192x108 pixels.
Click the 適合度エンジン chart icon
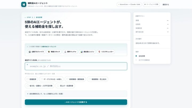click(82, 52)
